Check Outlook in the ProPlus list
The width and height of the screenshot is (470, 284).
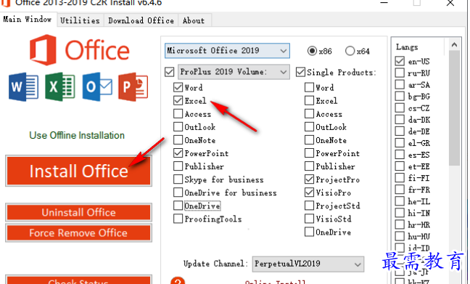pos(178,126)
